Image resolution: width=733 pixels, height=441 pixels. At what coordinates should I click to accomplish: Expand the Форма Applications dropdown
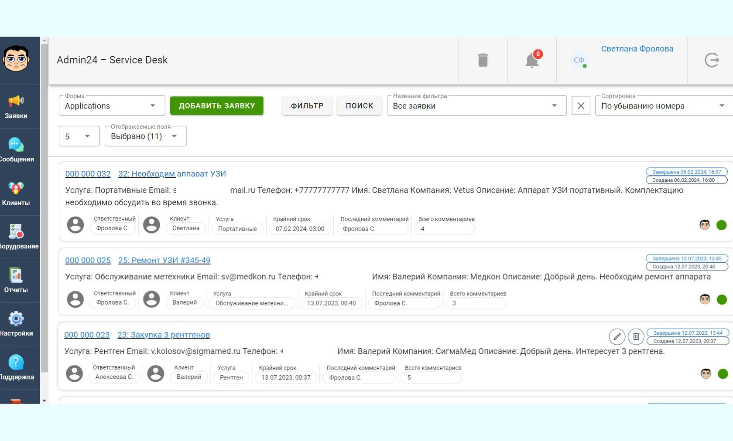pyautogui.click(x=112, y=105)
